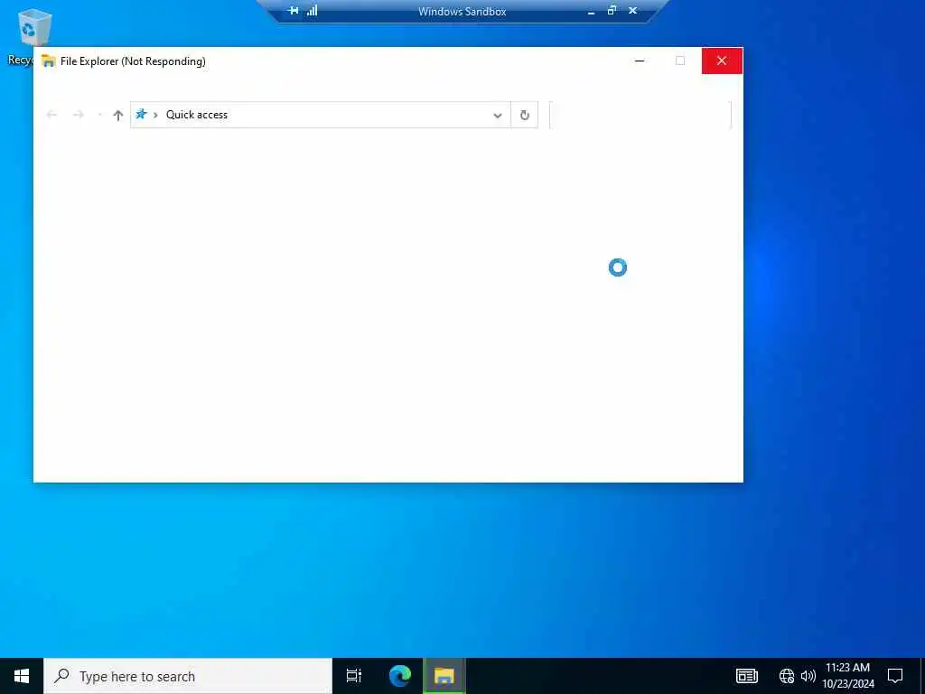Select Quick access in the address bar
Screen dimensions: 925x694
(x=196, y=115)
